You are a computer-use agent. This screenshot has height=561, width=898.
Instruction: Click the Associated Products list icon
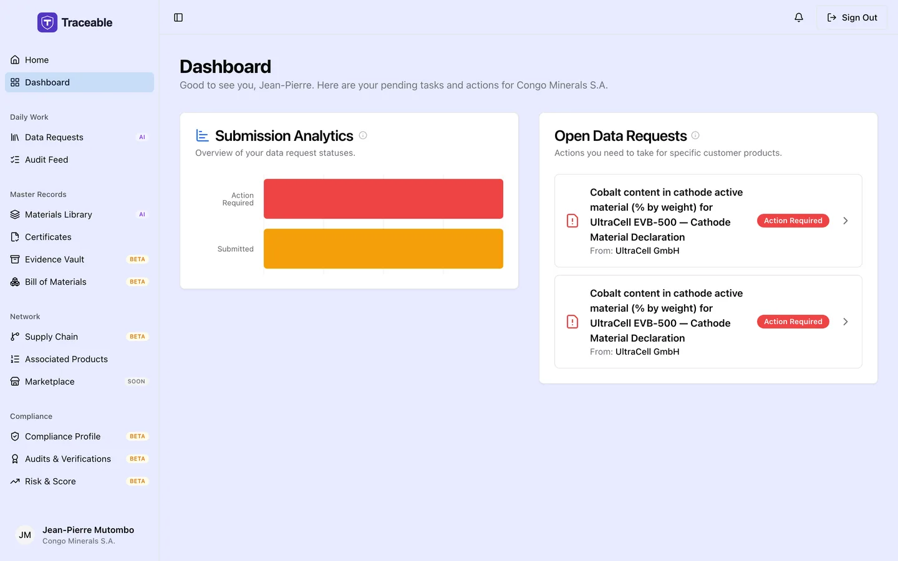(15, 359)
